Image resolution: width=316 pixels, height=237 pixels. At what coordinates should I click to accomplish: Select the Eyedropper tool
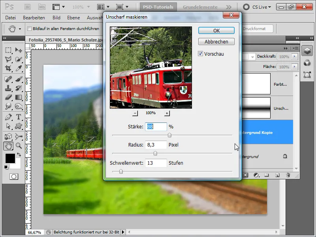coord(19,68)
